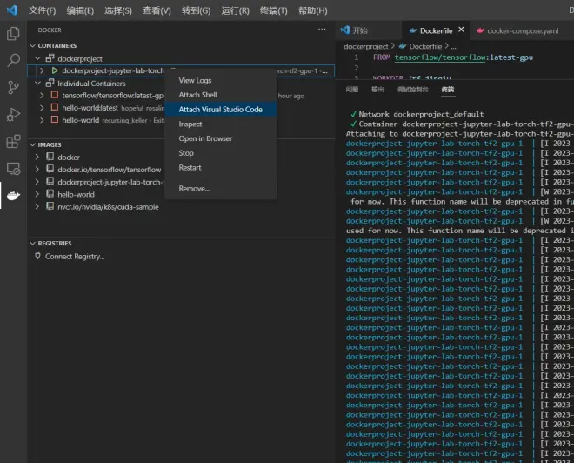
Task: Open the 文件(F) menu
Action: 43,10
